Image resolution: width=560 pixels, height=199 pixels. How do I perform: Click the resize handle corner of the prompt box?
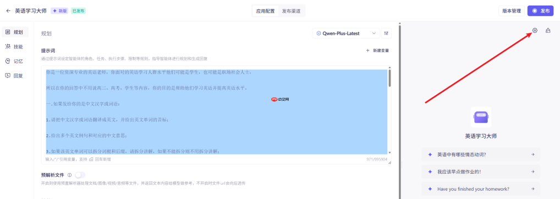389,163
